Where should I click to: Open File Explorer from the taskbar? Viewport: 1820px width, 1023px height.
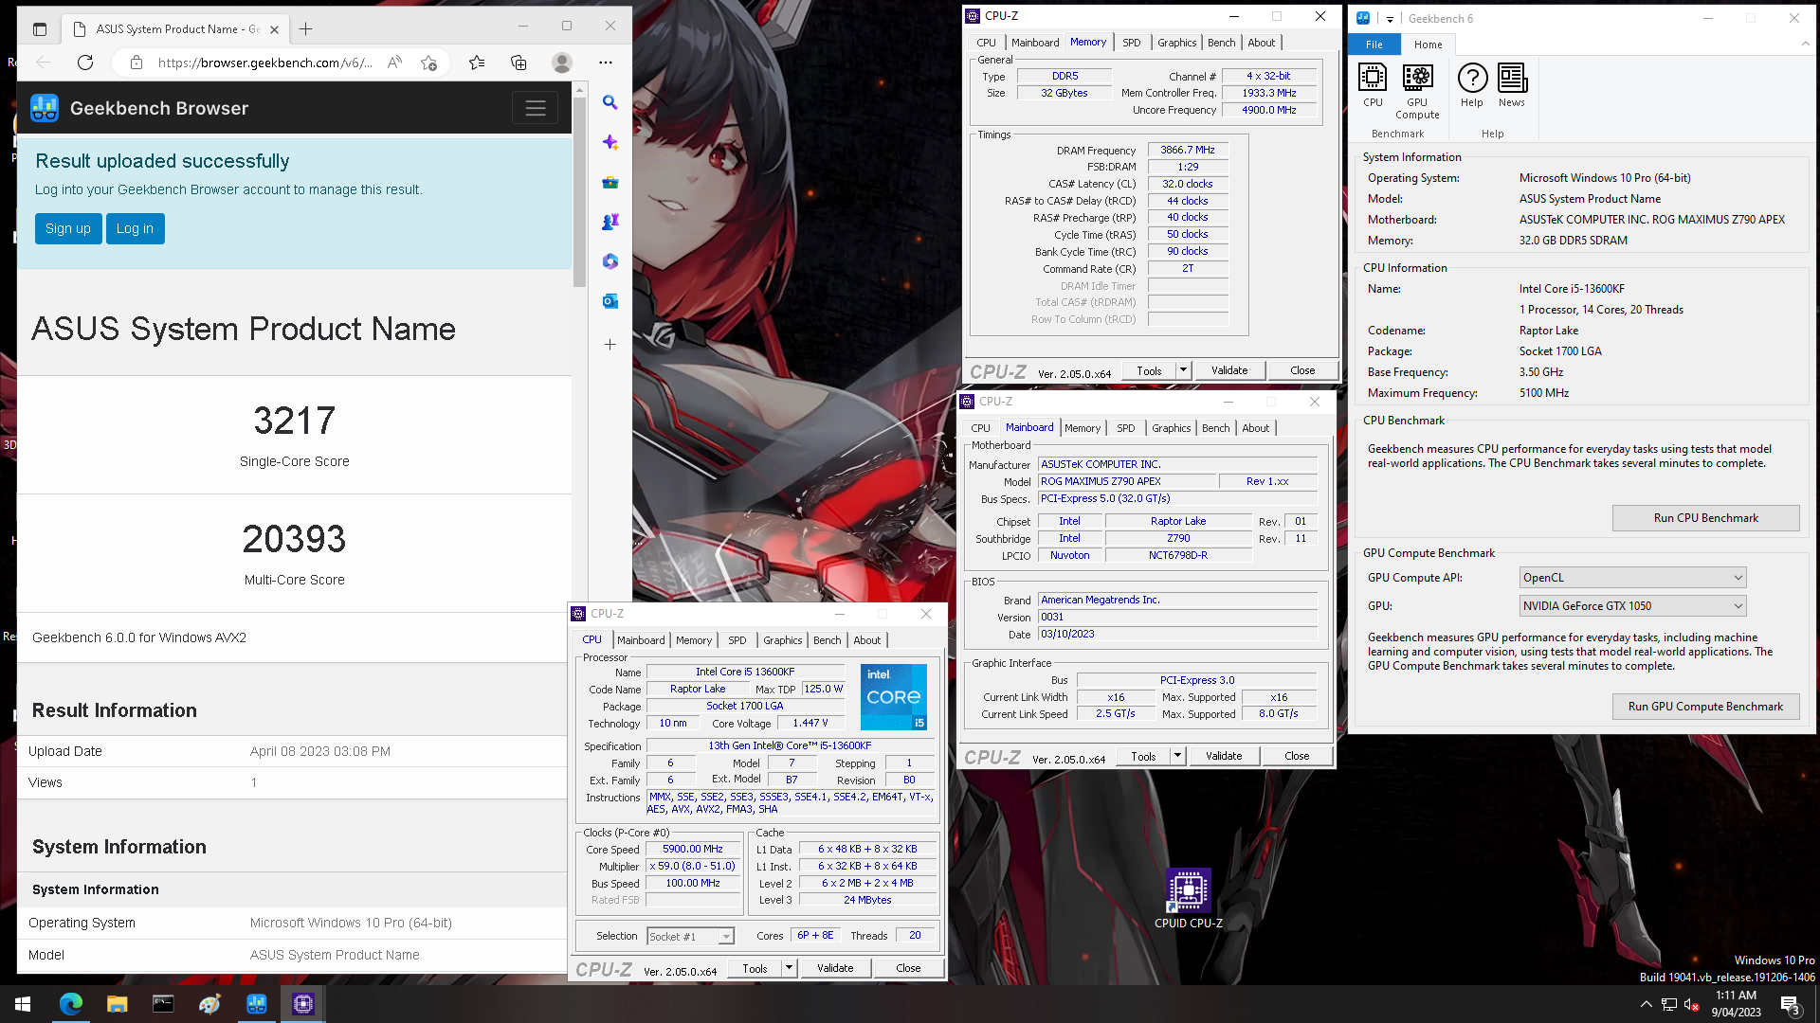[117, 1004]
